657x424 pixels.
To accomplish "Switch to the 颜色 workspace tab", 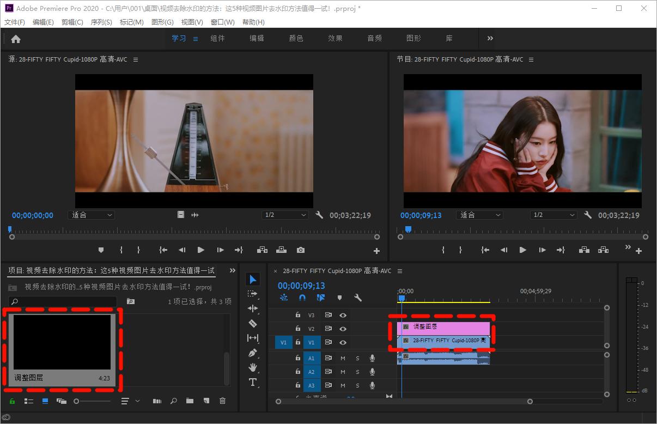I will pos(296,38).
